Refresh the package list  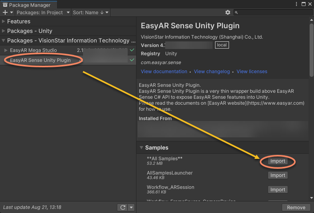coord(123,207)
